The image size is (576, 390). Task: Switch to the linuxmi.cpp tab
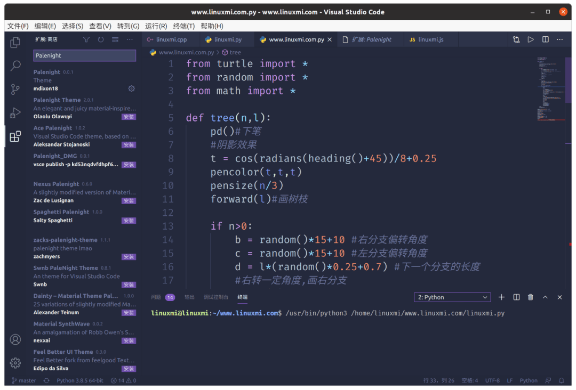pyautogui.click(x=171, y=39)
